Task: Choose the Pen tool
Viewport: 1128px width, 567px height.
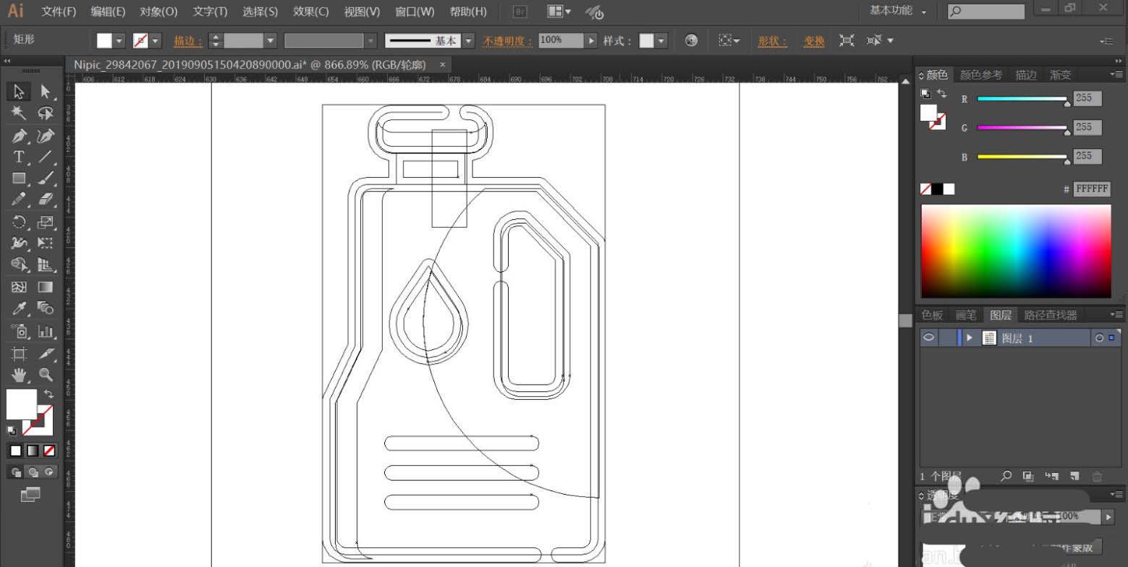Action: click(x=19, y=135)
